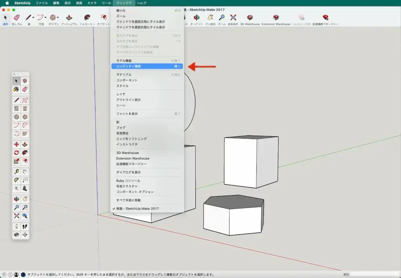Pick Paint Bucket tool in floating palette
The image size is (401, 278).
click(x=16, y=90)
